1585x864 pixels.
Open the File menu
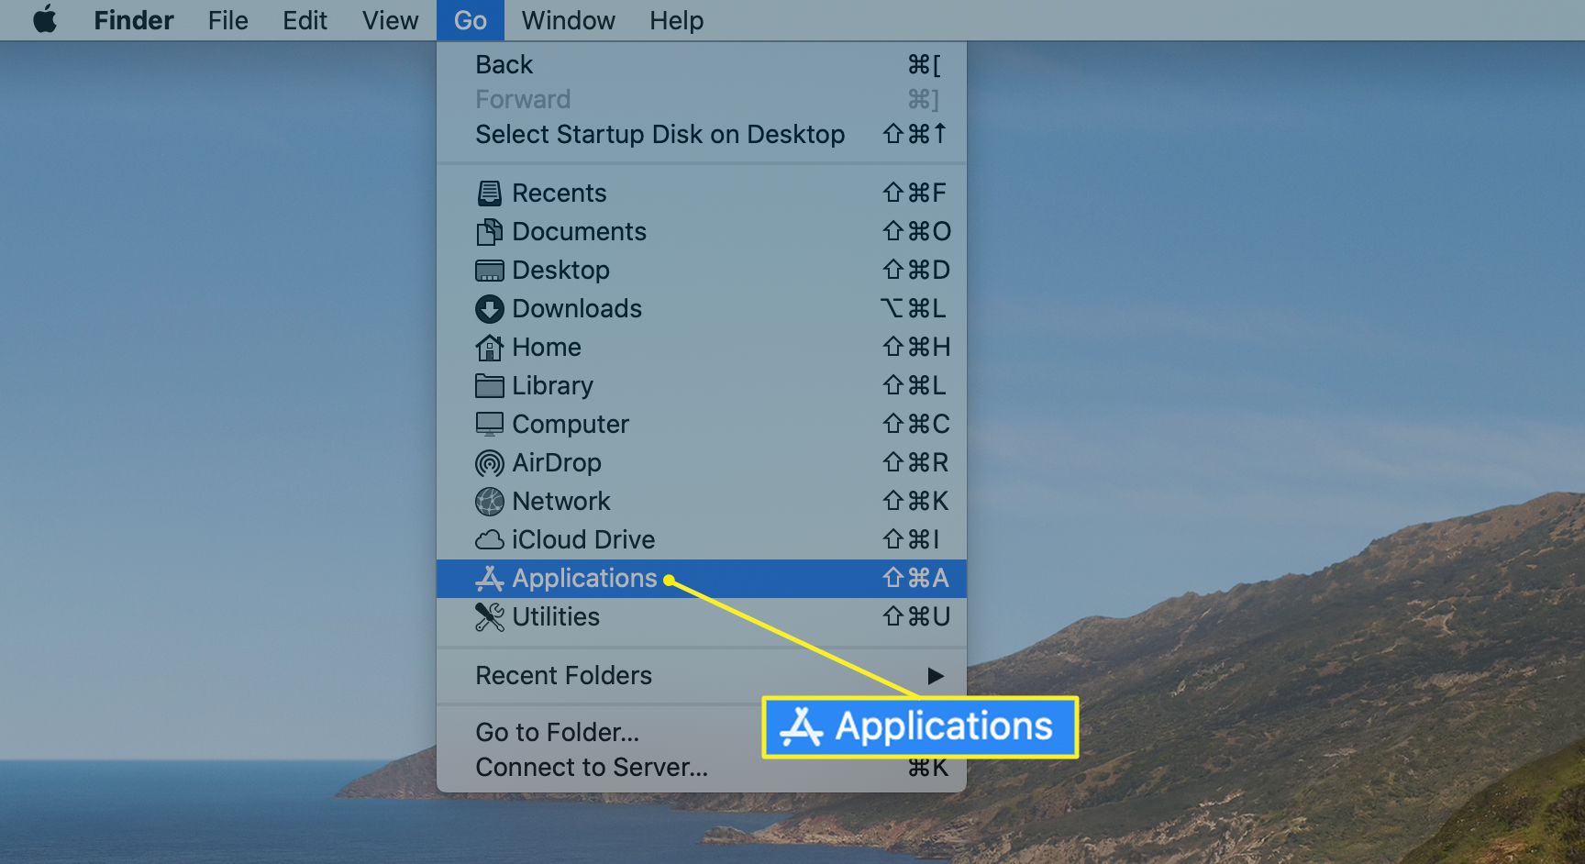point(228,20)
